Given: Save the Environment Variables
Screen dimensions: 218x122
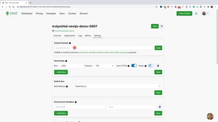Looking at the screenshot, I should (158, 113).
